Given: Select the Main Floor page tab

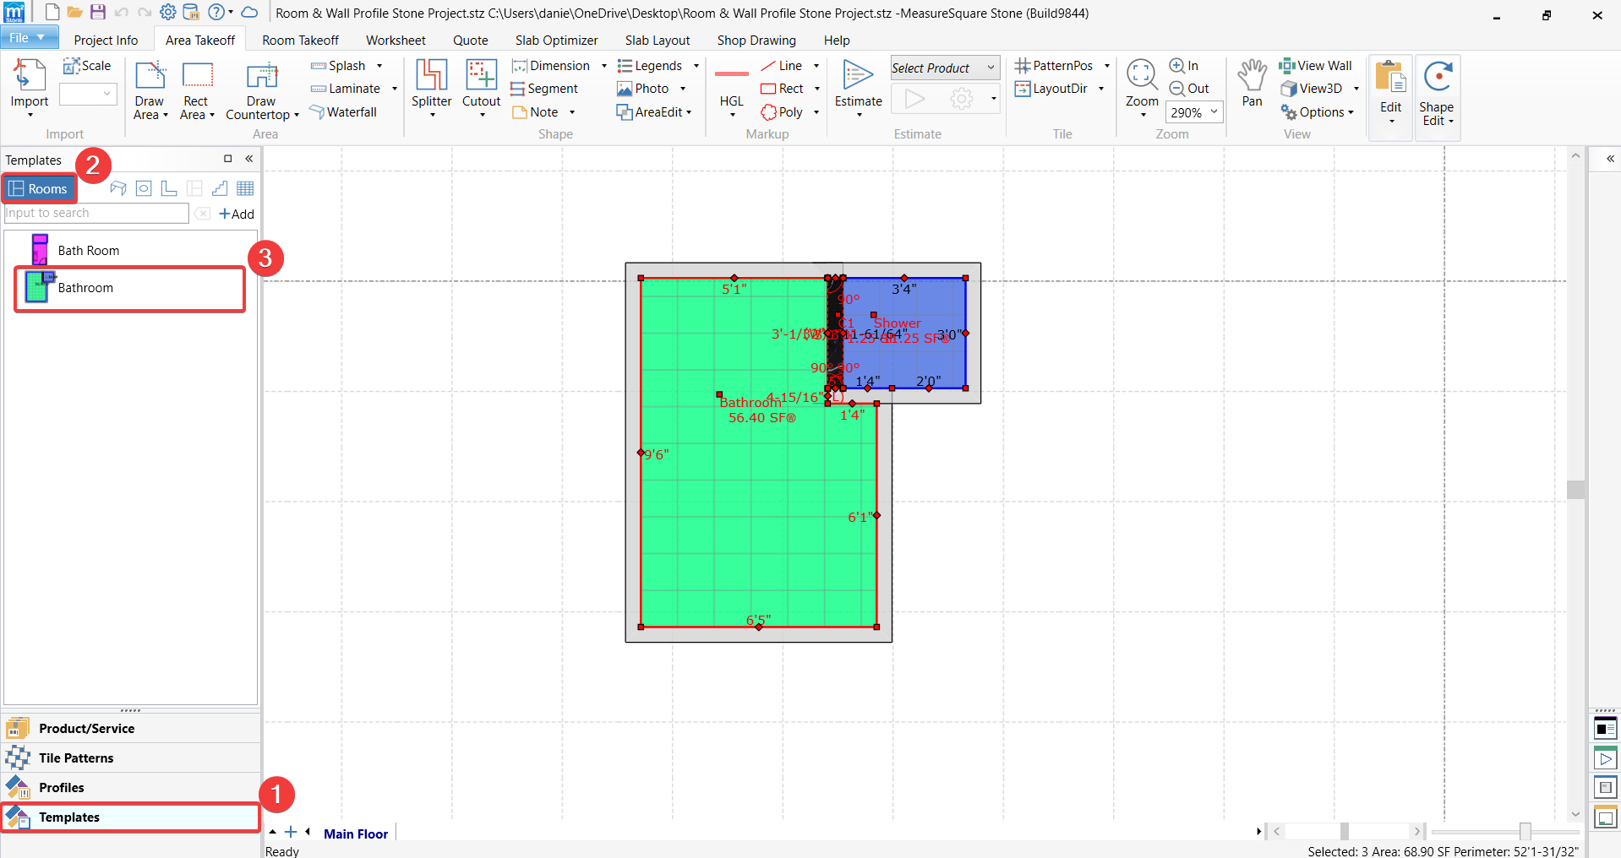Looking at the screenshot, I should pos(356,834).
